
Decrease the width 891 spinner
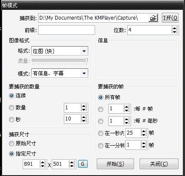(x=43, y=166)
